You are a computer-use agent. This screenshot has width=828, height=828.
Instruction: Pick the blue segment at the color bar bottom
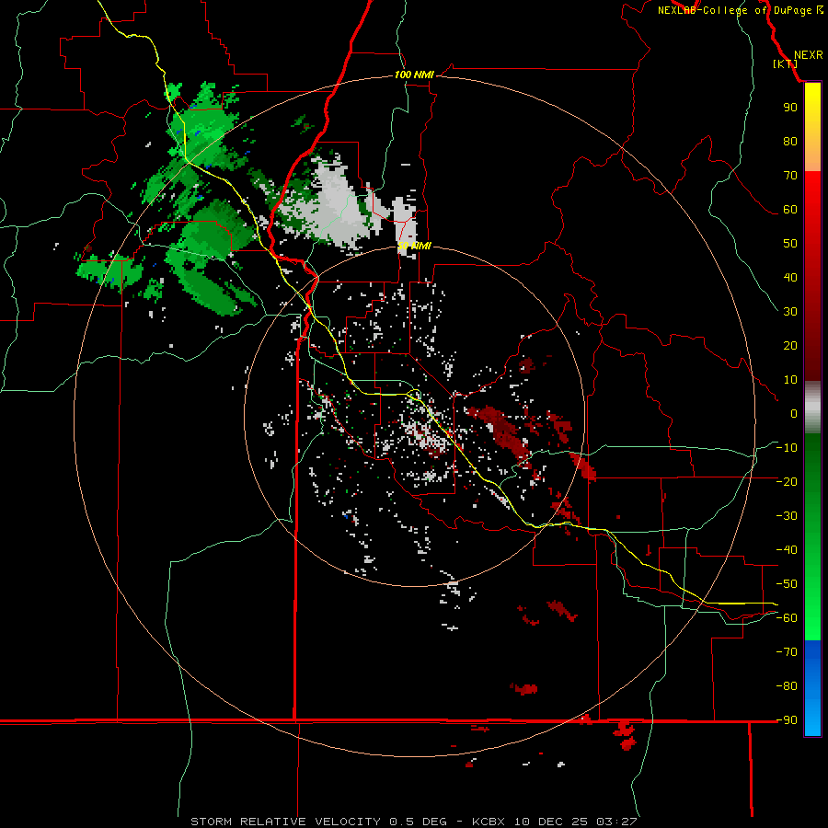click(812, 687)
